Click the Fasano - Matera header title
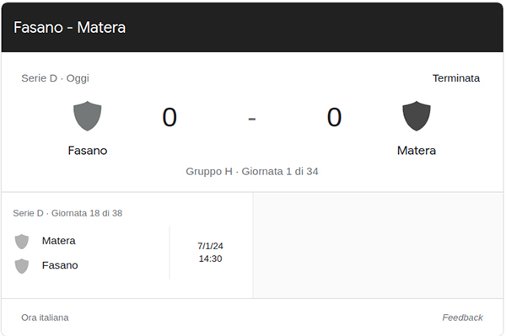The height and width of the screenshot is (336, 506). (69, 28)
